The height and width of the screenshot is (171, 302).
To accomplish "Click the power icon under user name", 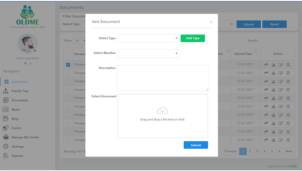I will [x=30, y=64].
